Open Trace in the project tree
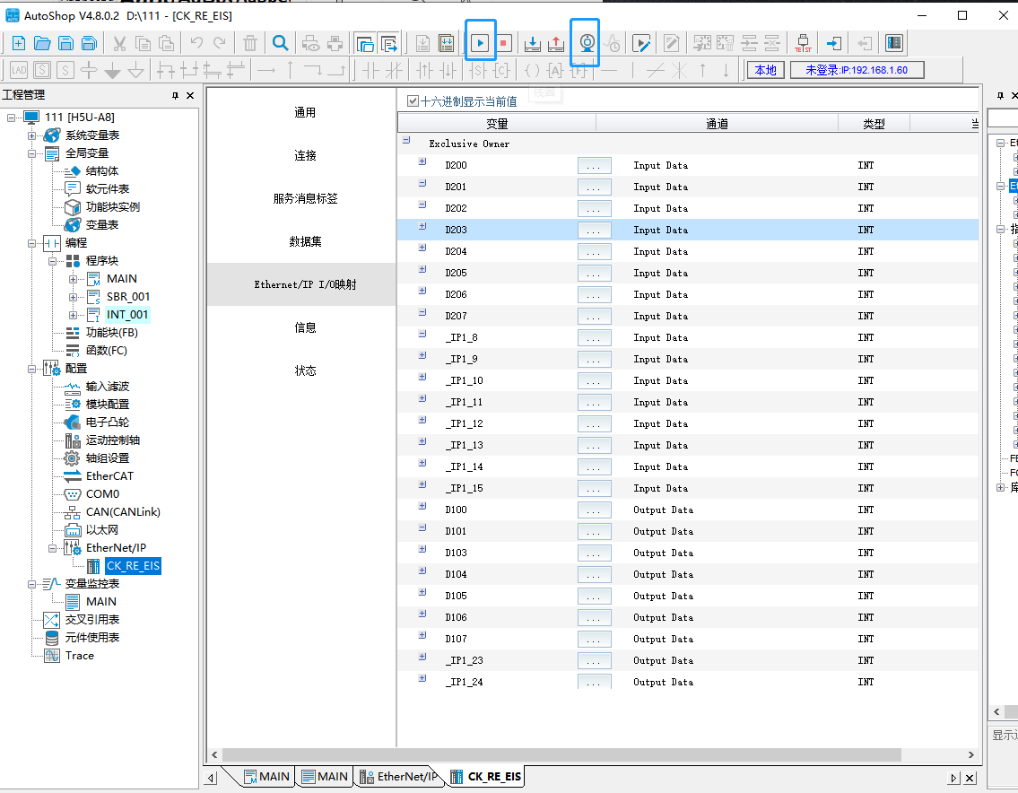 (79, 656)
